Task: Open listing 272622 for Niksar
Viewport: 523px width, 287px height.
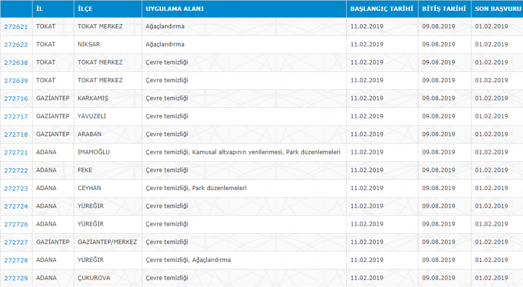Action: pyautogui.click(x=16, y=45)
